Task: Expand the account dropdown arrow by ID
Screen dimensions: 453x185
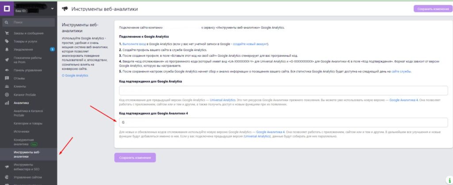Action: click(53, 8)
